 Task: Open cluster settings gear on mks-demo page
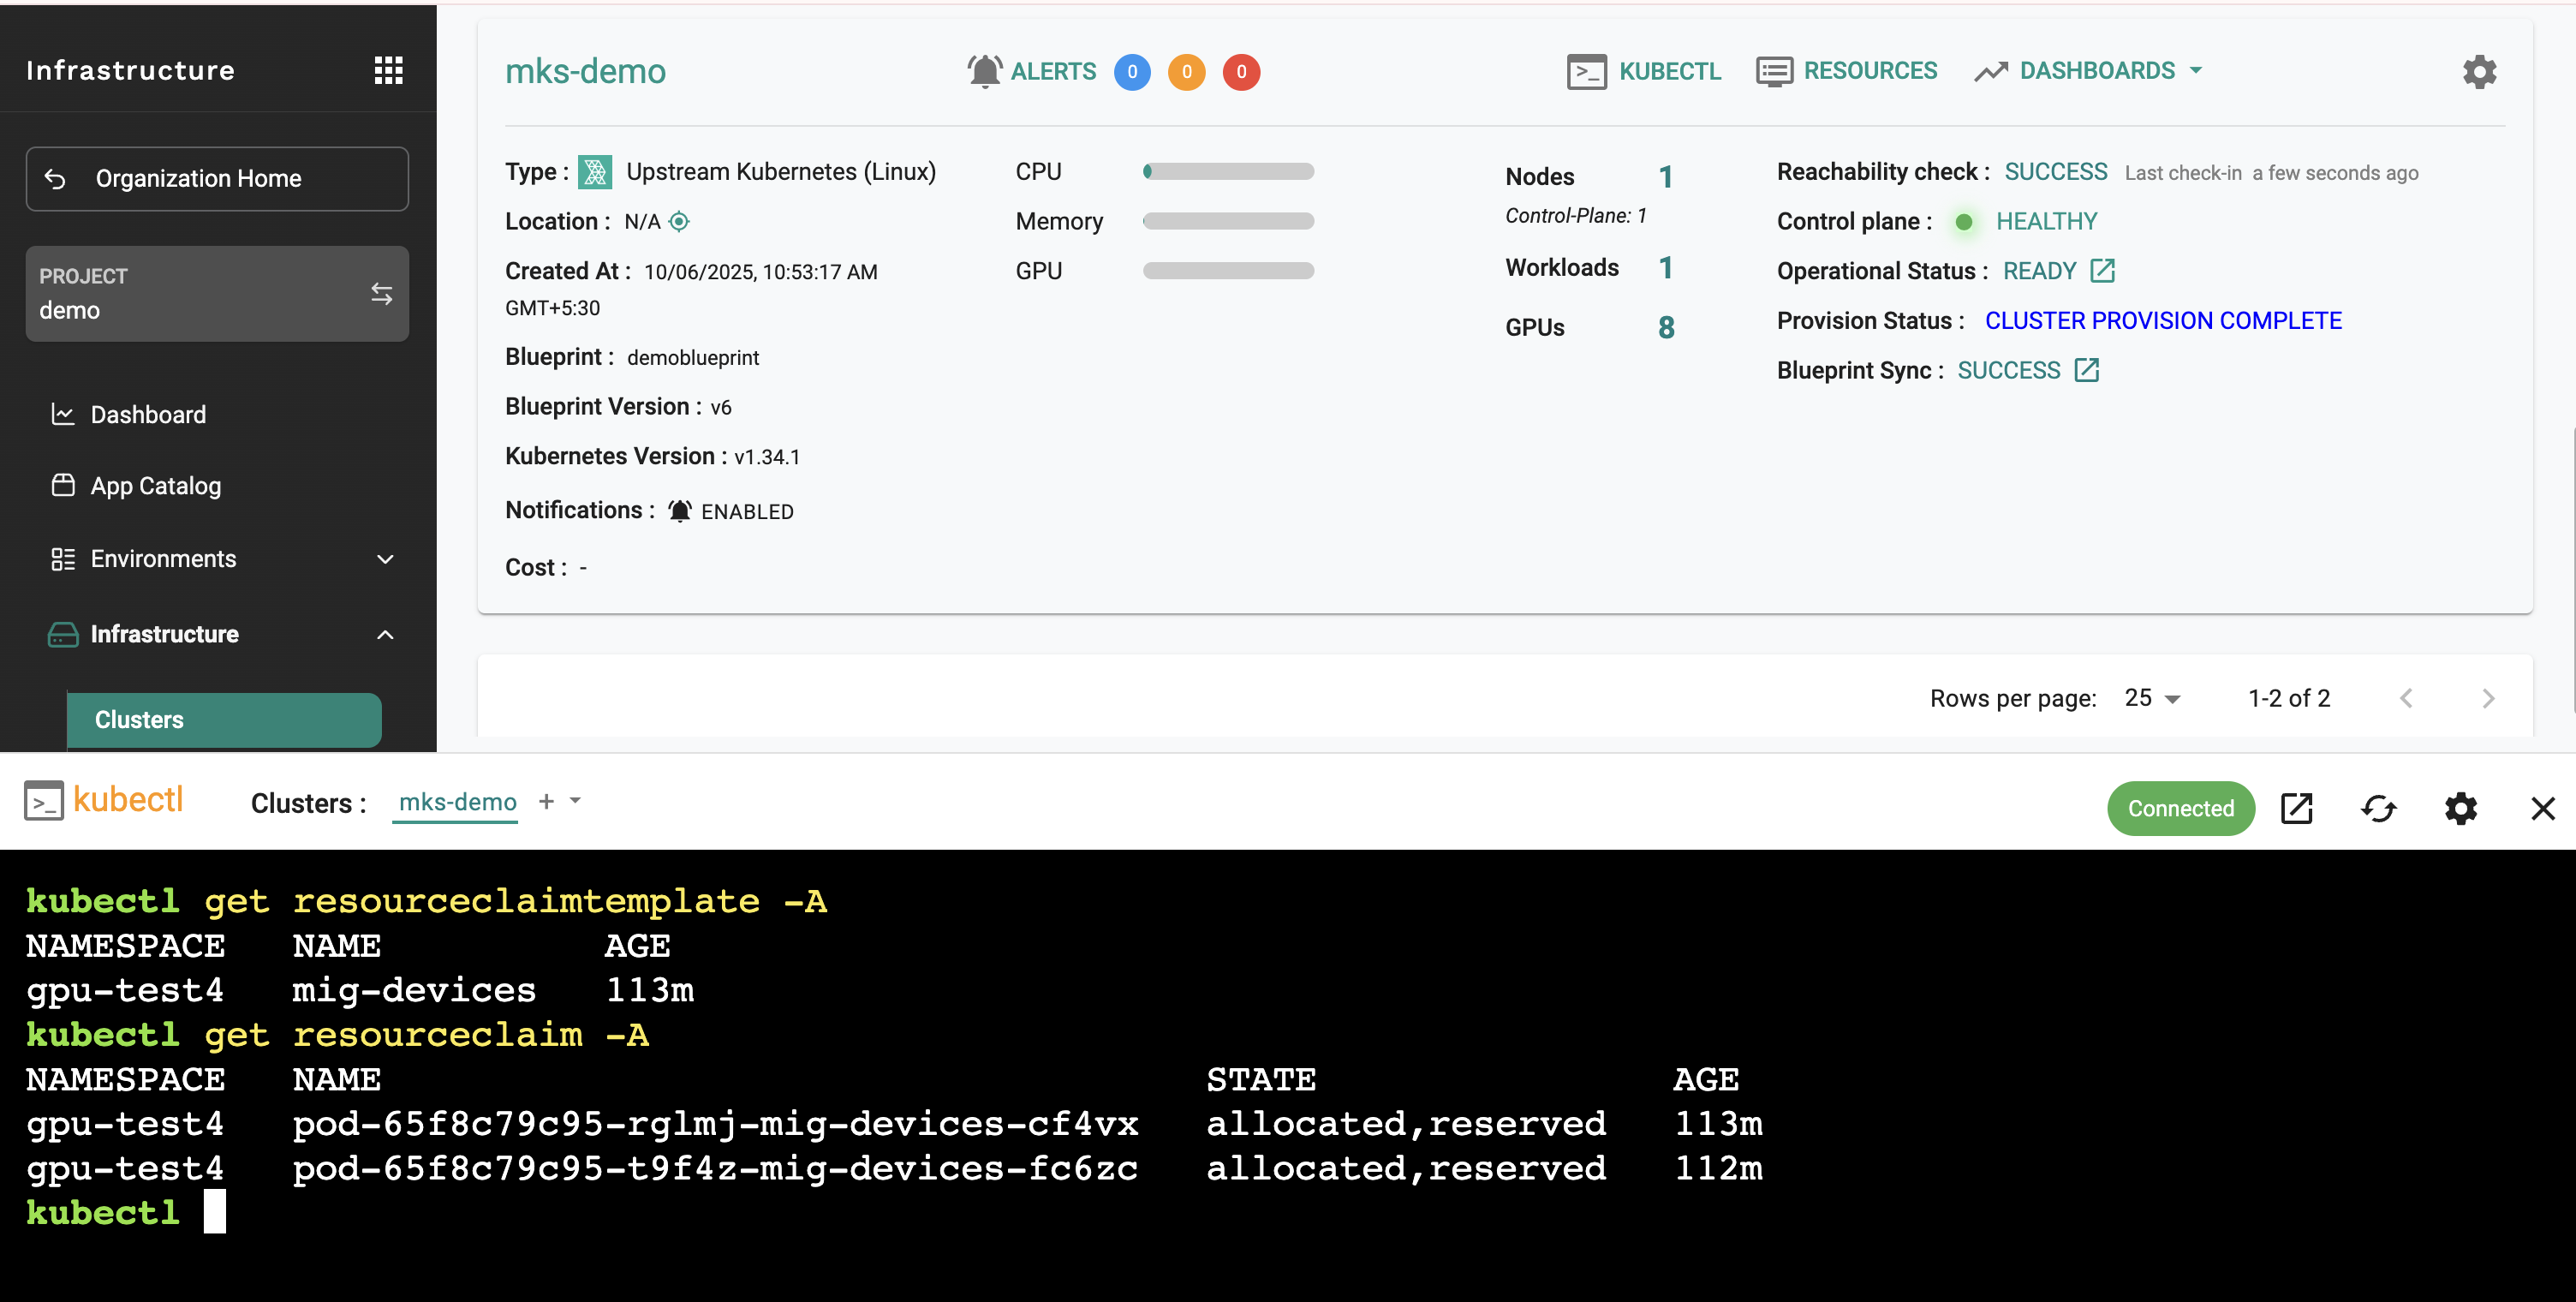point(2479,71)
